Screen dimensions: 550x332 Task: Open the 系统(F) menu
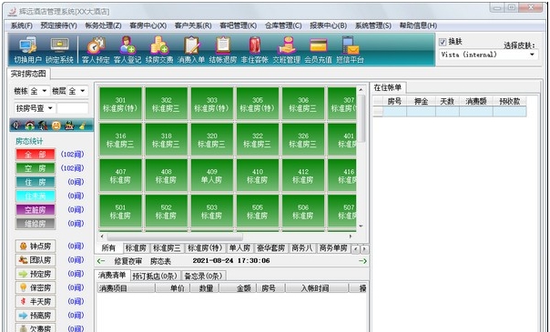22,25
